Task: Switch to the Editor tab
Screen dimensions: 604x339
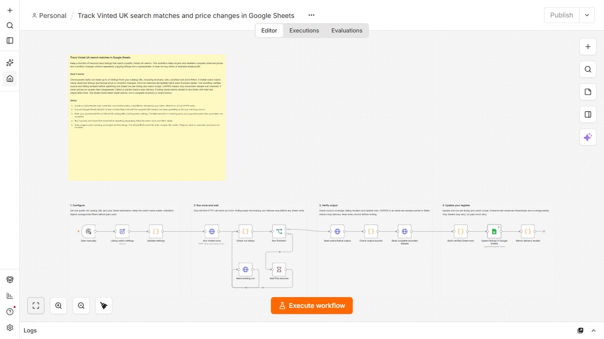Action: 269,31
